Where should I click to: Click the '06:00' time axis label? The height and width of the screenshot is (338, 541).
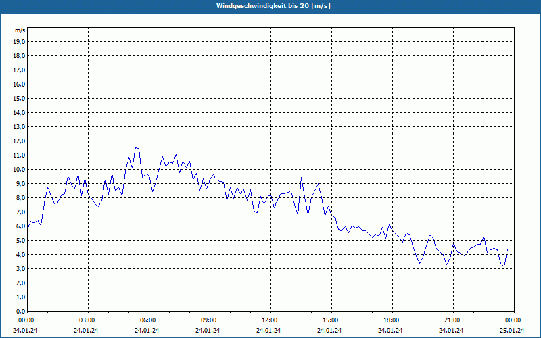[149, 320]
